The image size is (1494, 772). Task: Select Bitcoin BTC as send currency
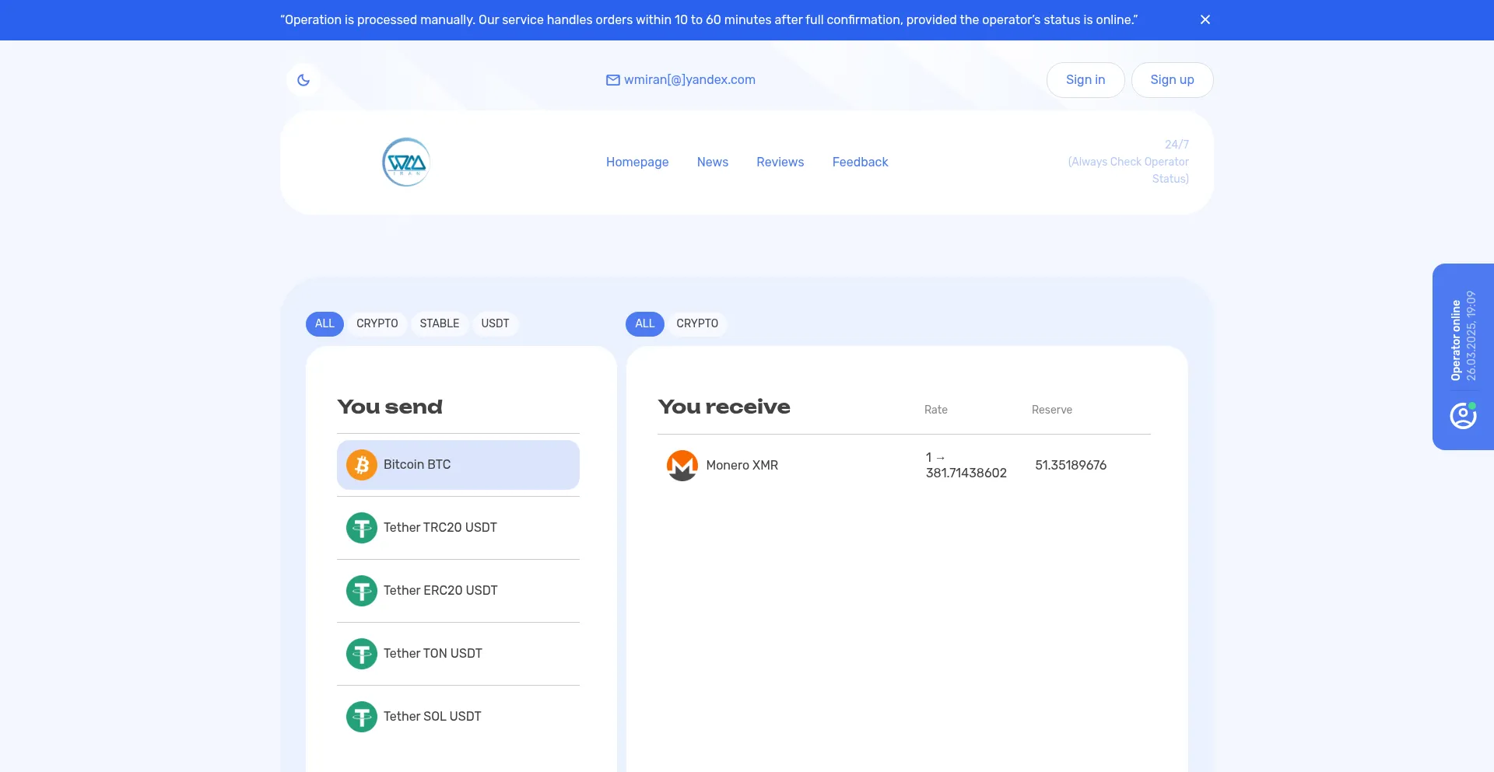click(458, 465)
